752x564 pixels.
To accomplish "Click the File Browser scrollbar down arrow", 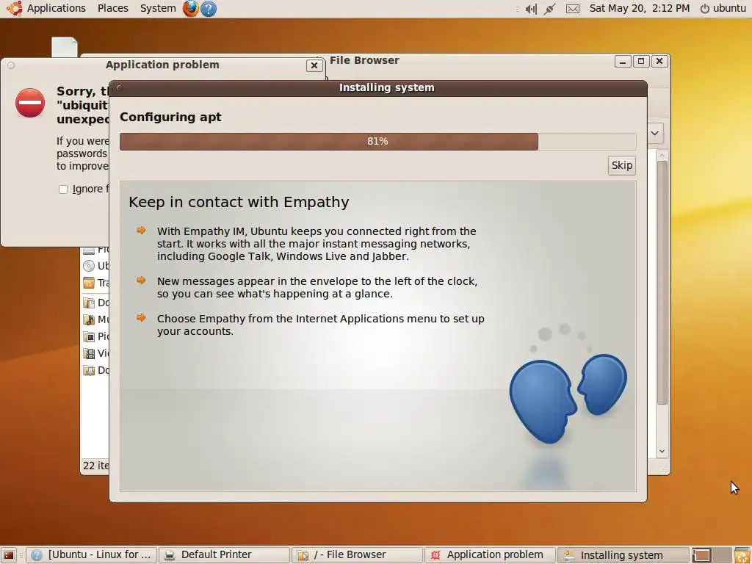I will 662,452.
